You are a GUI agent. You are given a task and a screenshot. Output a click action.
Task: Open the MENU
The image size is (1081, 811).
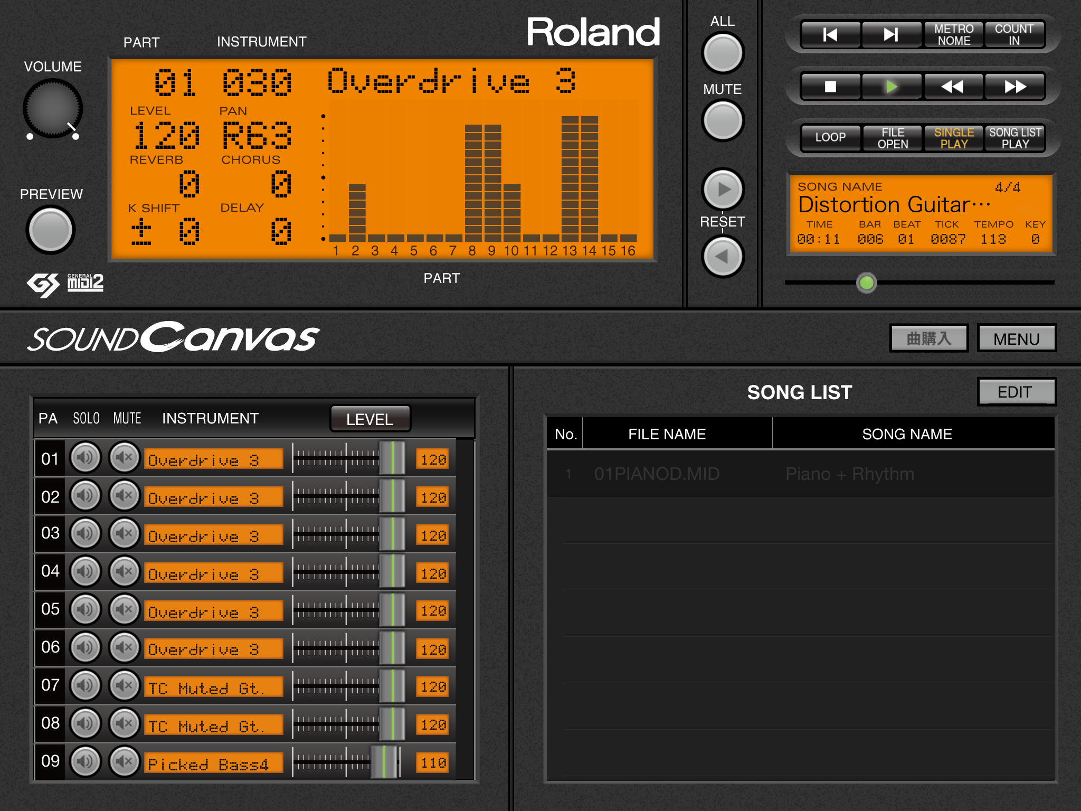(1017, 338)
